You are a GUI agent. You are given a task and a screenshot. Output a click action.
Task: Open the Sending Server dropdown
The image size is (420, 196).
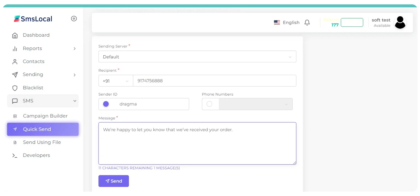[197, 57]
